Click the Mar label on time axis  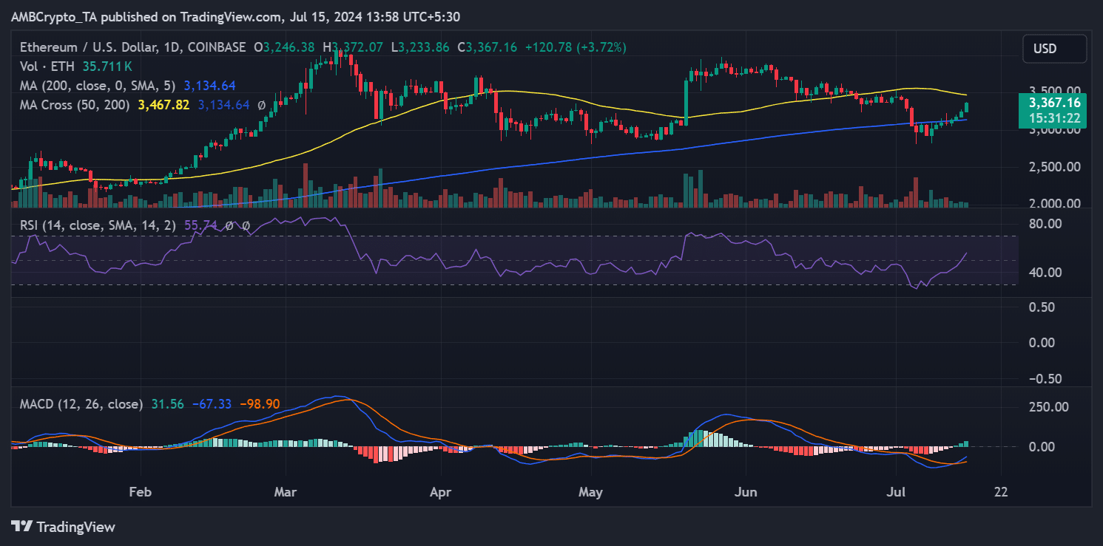point(286,492)
